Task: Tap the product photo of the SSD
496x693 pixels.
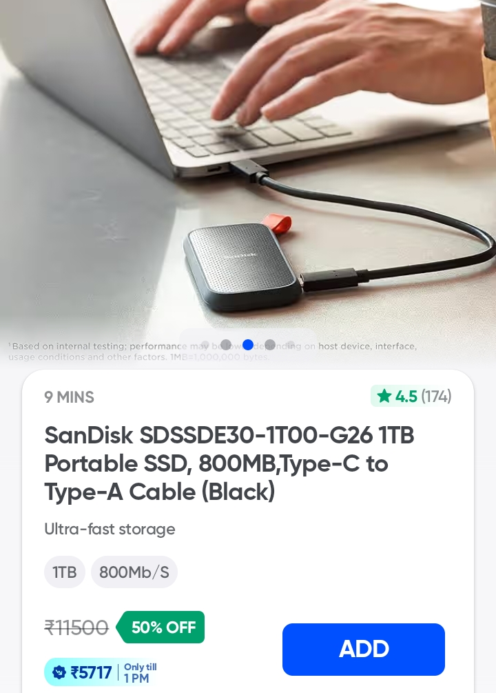Action: [x=245, y=265]
